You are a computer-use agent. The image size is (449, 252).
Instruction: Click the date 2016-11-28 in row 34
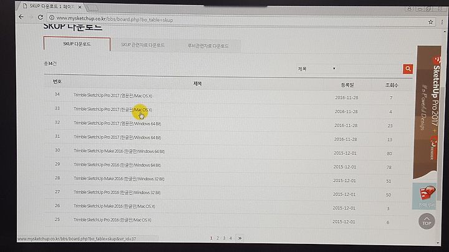point(347,98)
